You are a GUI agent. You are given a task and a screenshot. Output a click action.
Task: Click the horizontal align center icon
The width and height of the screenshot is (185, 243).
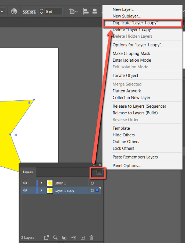pos(95,11)
